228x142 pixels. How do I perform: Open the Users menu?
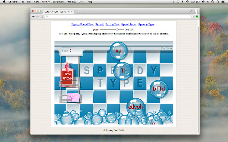coord(82,2)
